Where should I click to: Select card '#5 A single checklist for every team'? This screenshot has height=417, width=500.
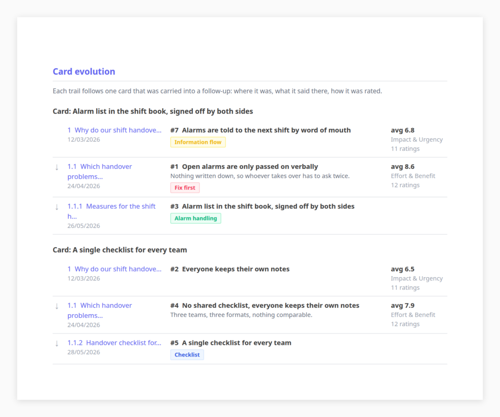pos(231,343)
